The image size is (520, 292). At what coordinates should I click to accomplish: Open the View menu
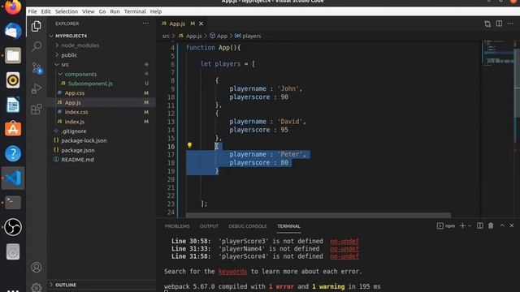(x=89, y=11)
